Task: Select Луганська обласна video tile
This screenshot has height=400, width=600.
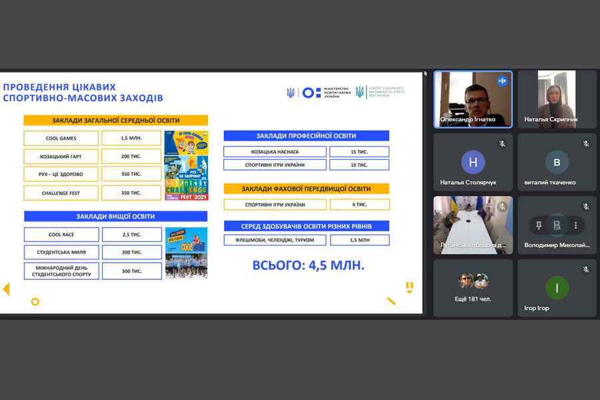Action: tap(473, 225)
